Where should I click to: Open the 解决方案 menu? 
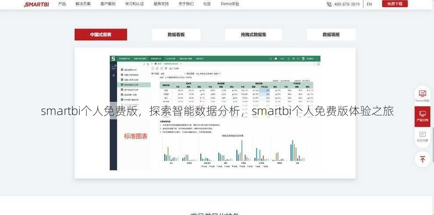pos(83,4)
